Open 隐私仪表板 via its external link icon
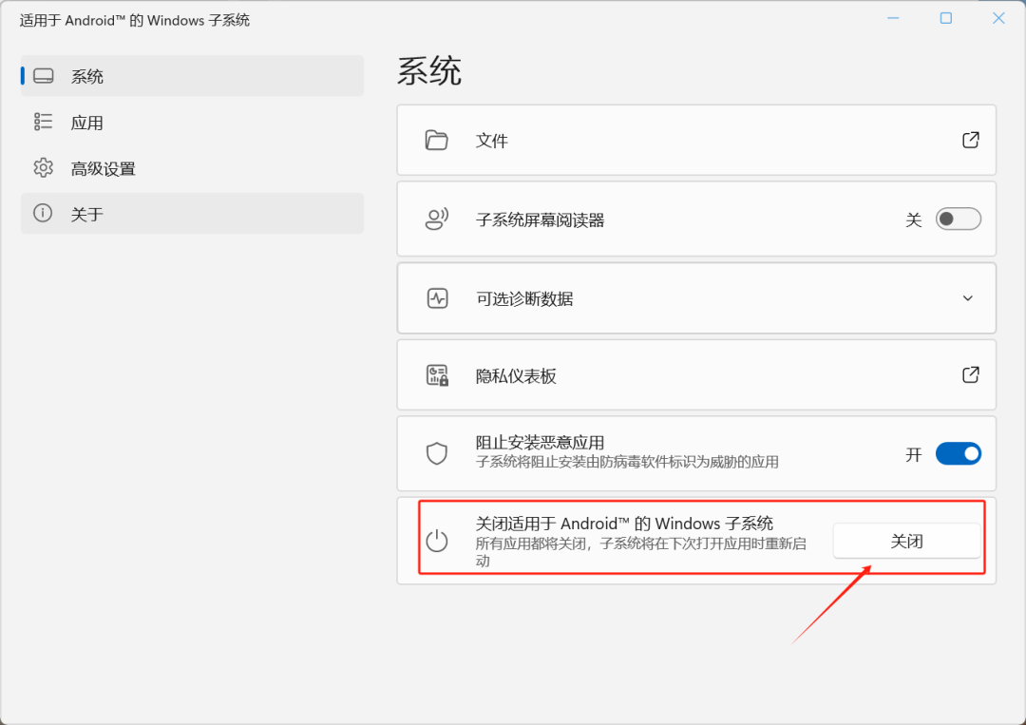The width and height of the screenshot is (1026, 725). [x=970, y=375]
